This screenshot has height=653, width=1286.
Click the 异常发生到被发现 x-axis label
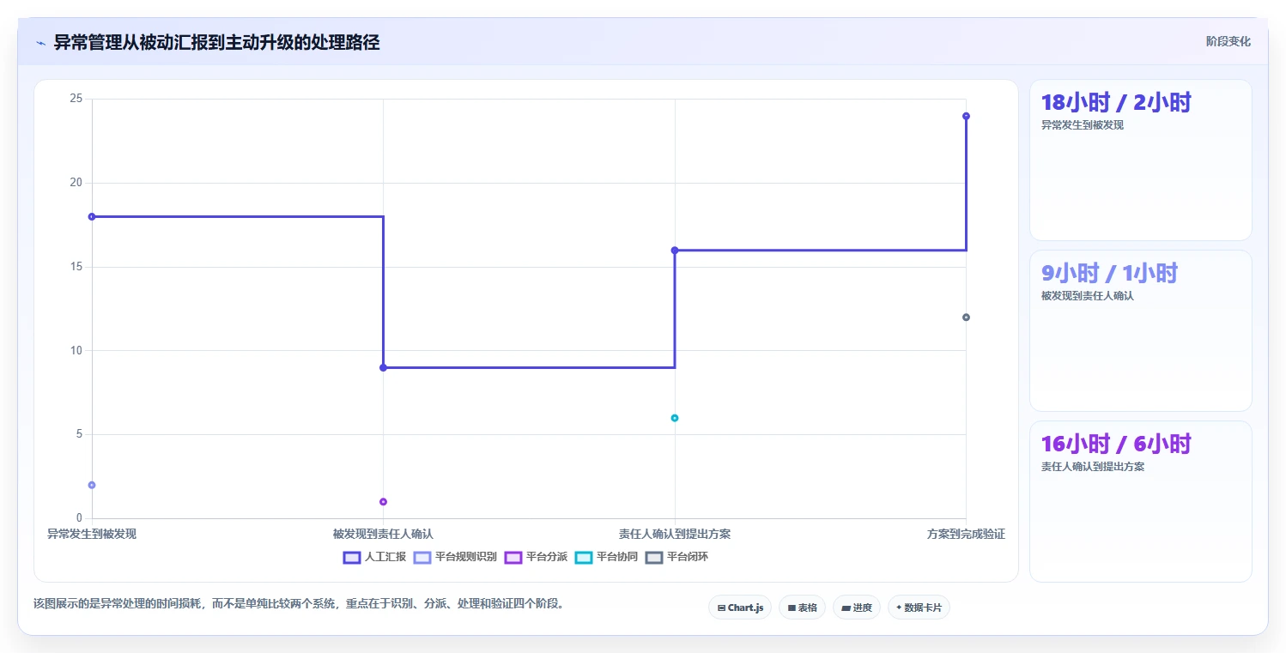[x=92, y=534]
